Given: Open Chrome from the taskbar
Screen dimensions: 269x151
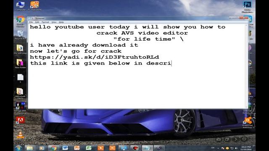Looking at the screenshot, I should click(53, 148).
